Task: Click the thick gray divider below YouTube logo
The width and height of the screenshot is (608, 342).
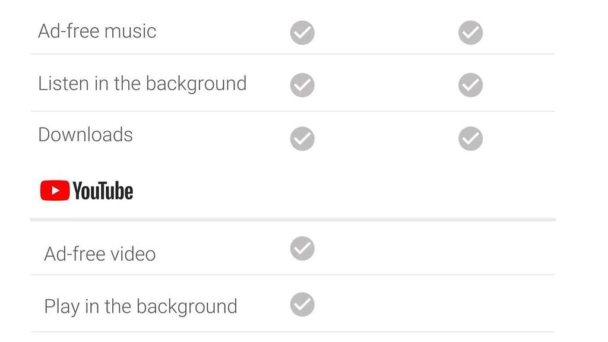Action: [292, 220]
